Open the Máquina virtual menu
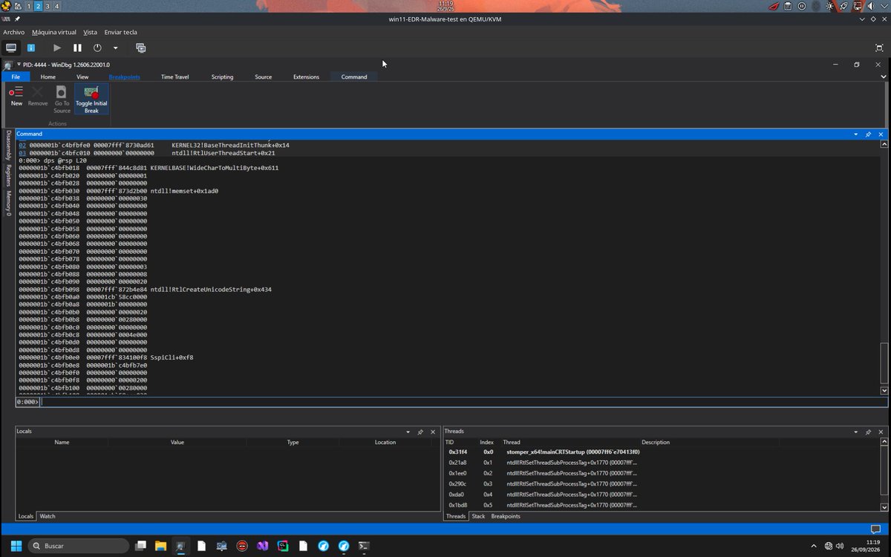 (53, 32)
